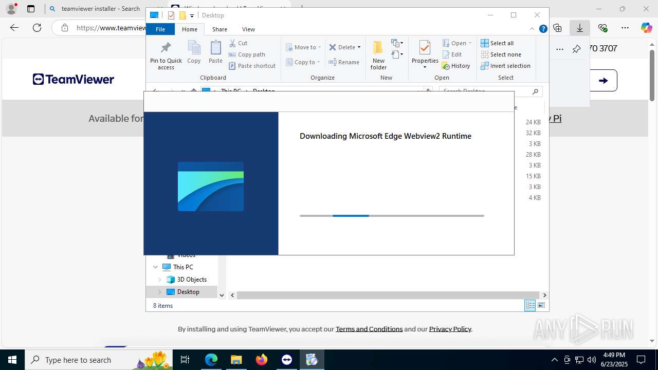658x370 pixels.
Task: Expand the Open dropdown in the Open group
Action: pos(470,43)
